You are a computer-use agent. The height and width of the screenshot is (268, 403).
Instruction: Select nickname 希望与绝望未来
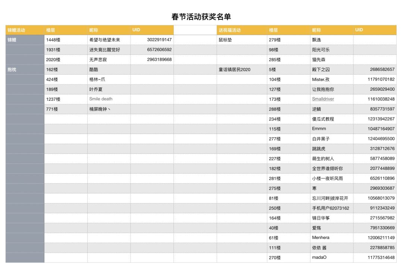[104, 40]
